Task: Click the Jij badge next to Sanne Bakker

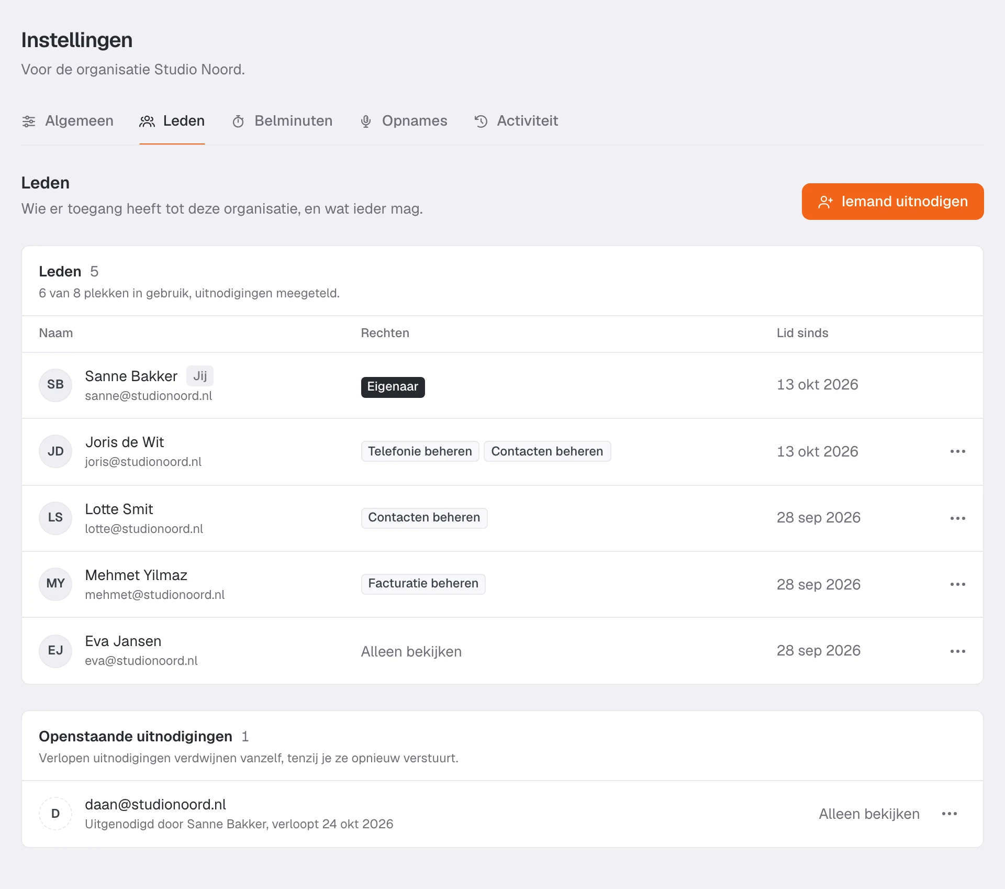Action: click(x=200, y=376)
